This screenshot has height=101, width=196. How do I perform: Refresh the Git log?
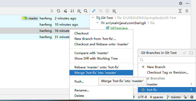pos(59,11)
